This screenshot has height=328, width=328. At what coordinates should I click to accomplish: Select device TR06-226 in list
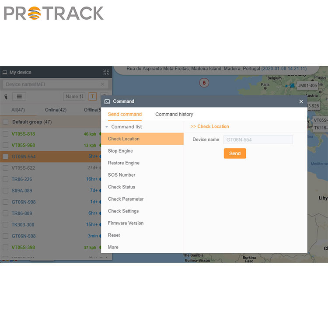(22, 179)
